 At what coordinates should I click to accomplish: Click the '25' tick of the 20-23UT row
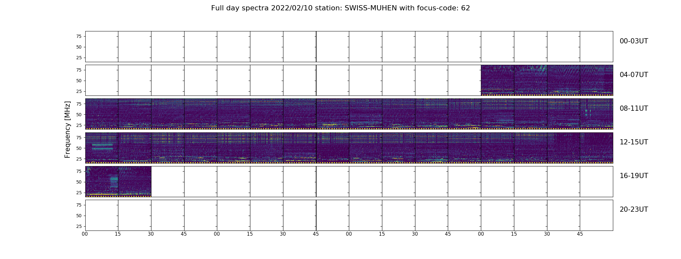point(78,226)
